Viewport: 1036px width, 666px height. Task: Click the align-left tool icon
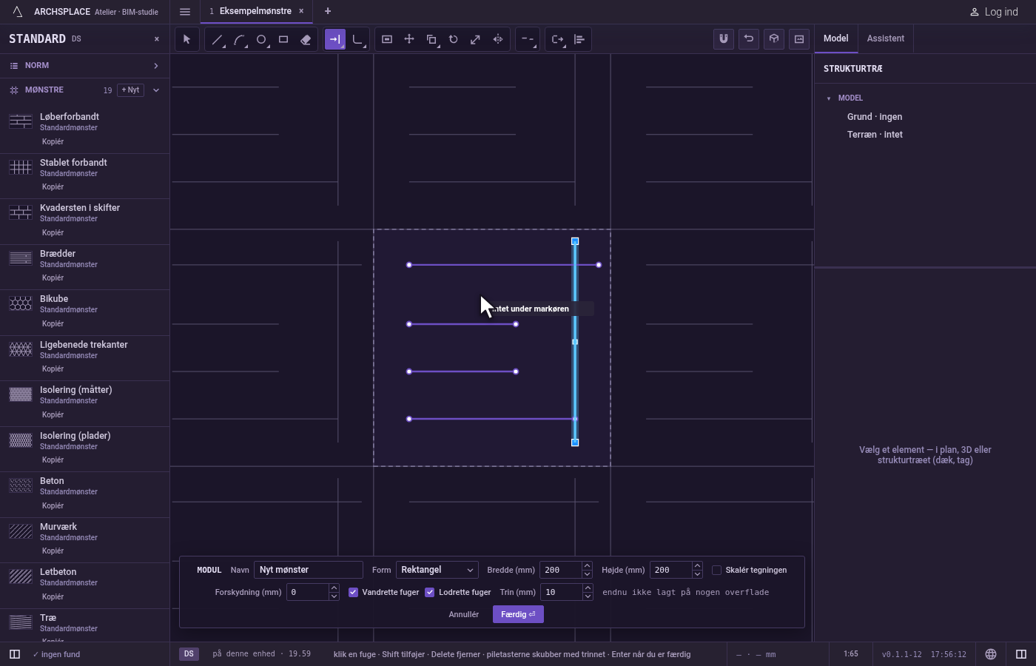pos(579,39)
